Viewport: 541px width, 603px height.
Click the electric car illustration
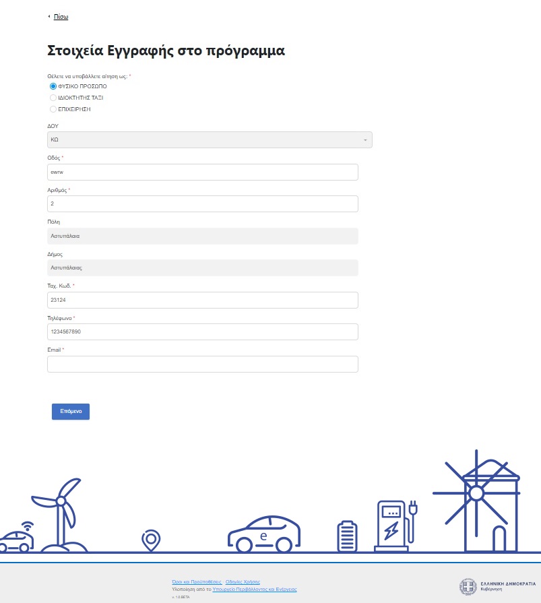[x=263, y=534]
